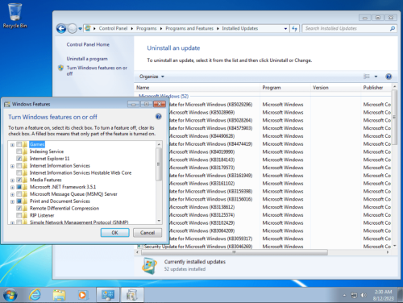403x303 pixels.
Task: Select the update row with KB3046269
Action: point(264,247)
